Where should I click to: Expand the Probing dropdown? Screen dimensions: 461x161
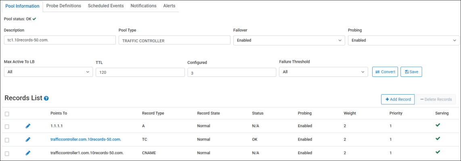point(404,40)
